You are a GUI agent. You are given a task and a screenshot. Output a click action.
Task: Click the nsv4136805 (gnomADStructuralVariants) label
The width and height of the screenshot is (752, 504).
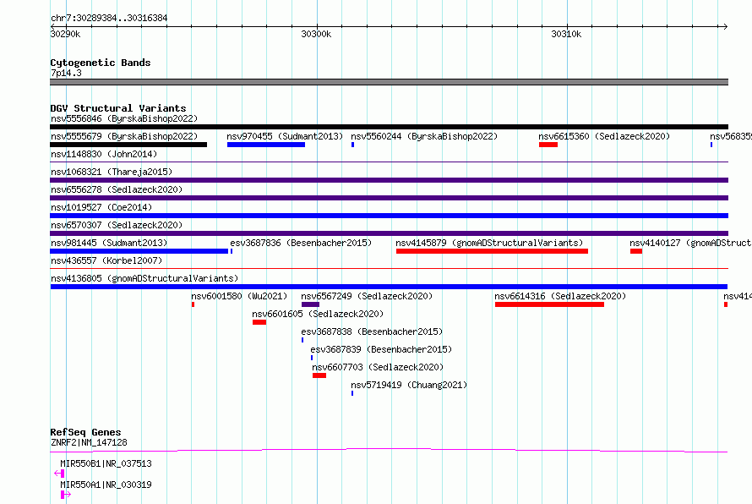coord(144,278)
